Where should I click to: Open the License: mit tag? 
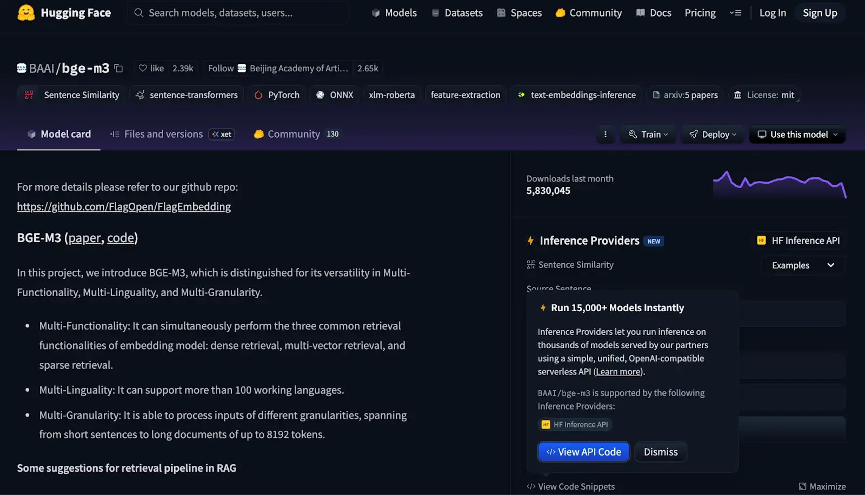[x=764, y=95]
